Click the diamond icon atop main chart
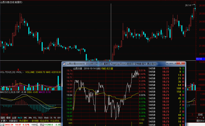 tap(192, 2)
